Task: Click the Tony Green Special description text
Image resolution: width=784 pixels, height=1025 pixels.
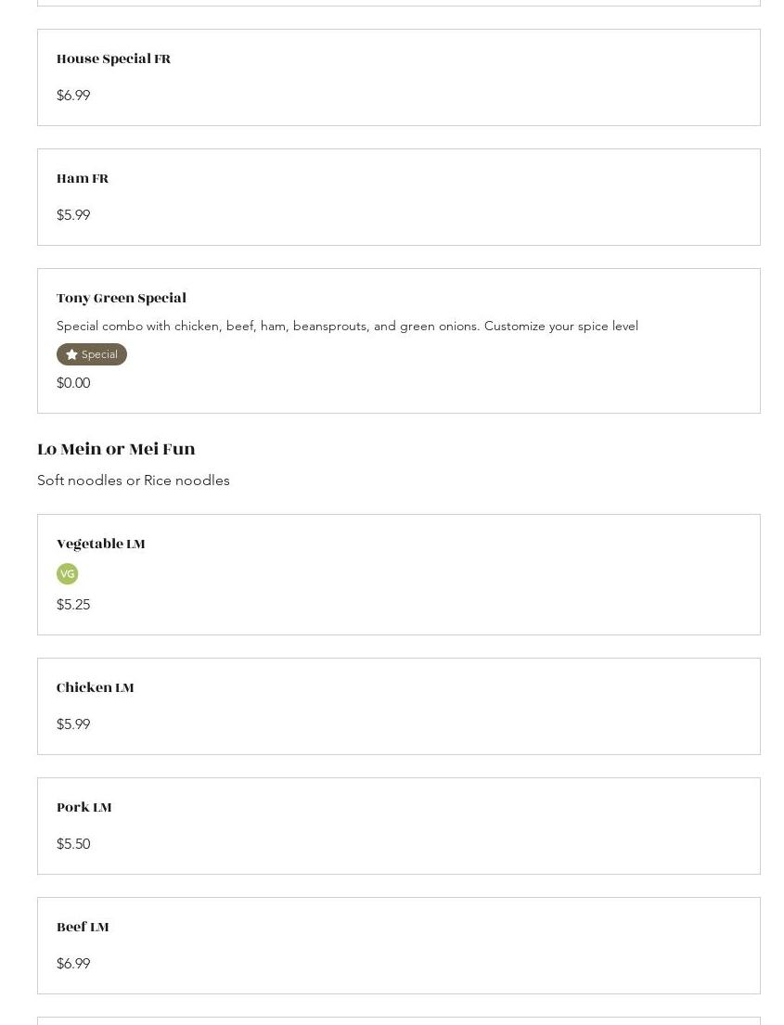Action: point(347,326)
